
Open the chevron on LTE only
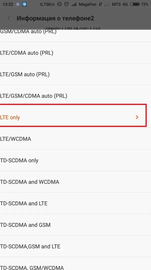click(x=137, y=117)
